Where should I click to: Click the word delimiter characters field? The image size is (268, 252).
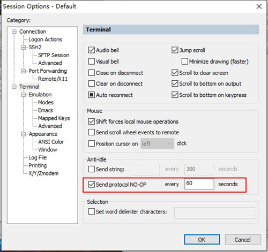click(214, 212)
